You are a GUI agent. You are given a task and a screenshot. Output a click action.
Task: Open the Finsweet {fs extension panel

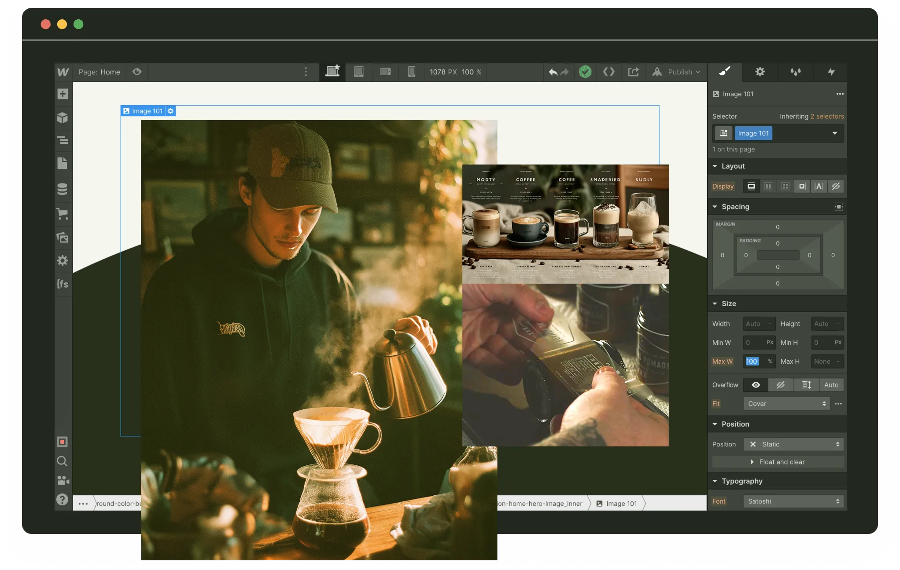pyautogui.click(x=63, y=284)
